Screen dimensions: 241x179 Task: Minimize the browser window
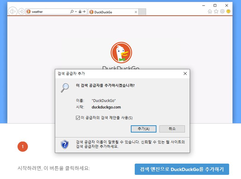pos(204,6)
